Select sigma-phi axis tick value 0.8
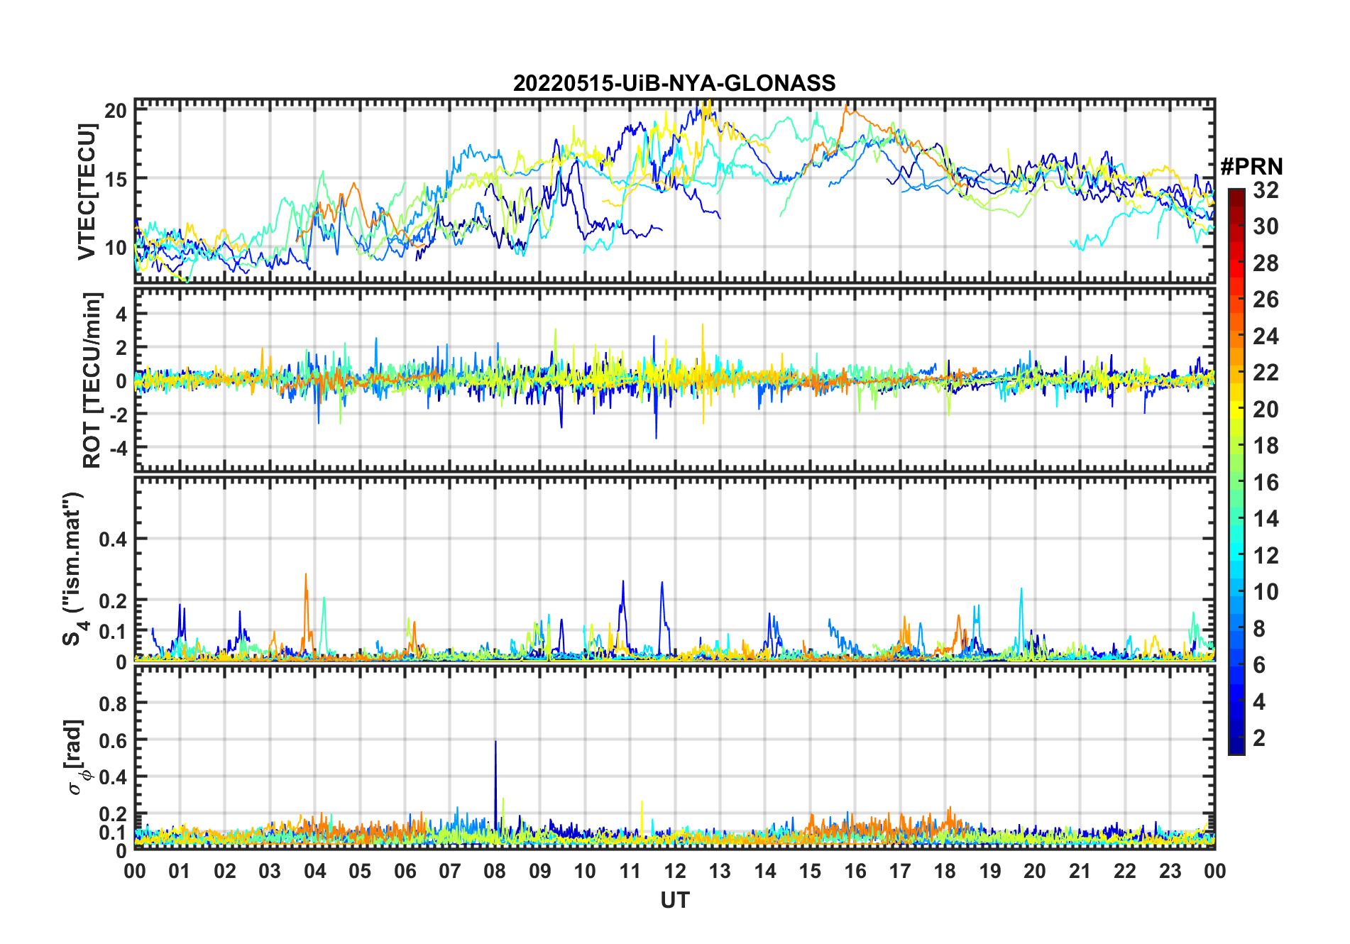1350x944 pixels. [114, 703]
